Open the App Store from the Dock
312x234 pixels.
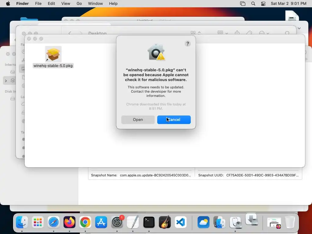tap(101, 222)
